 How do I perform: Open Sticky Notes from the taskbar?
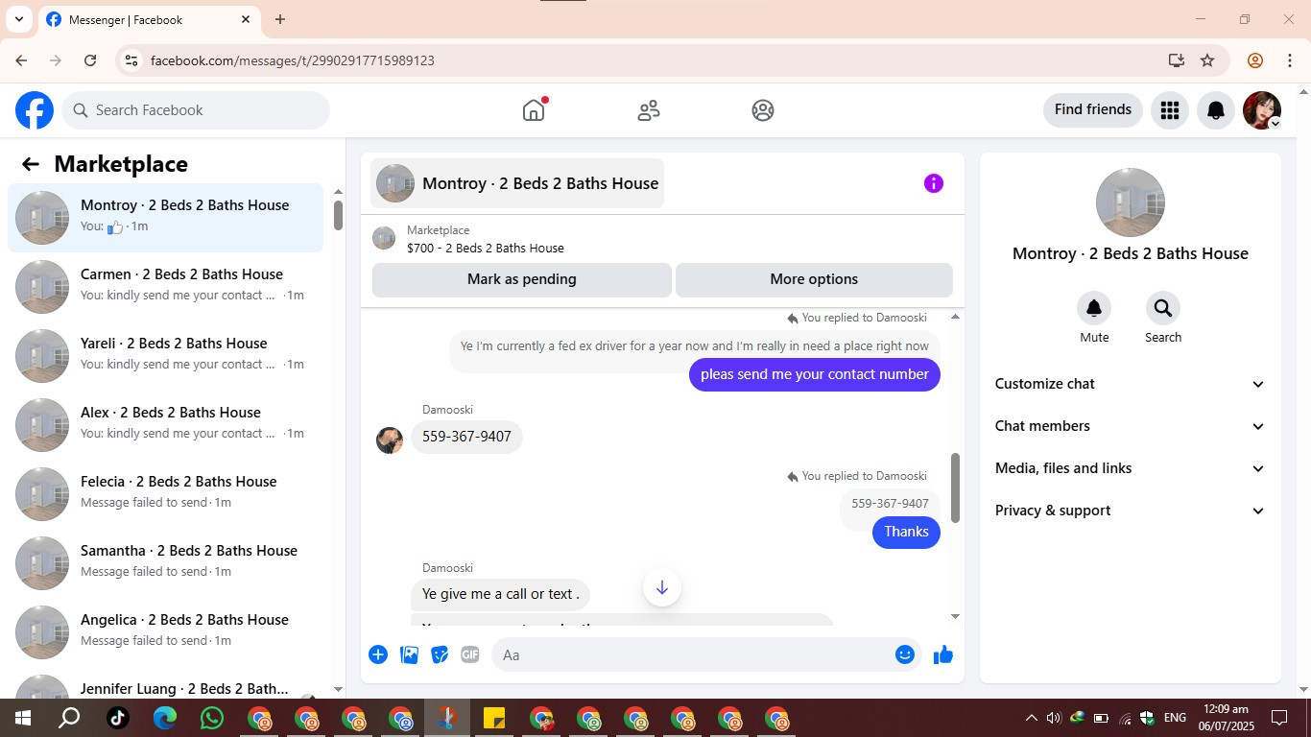click(494, 718)
